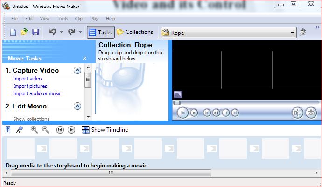Toggle the Collections pane button

tap(135, 32)
